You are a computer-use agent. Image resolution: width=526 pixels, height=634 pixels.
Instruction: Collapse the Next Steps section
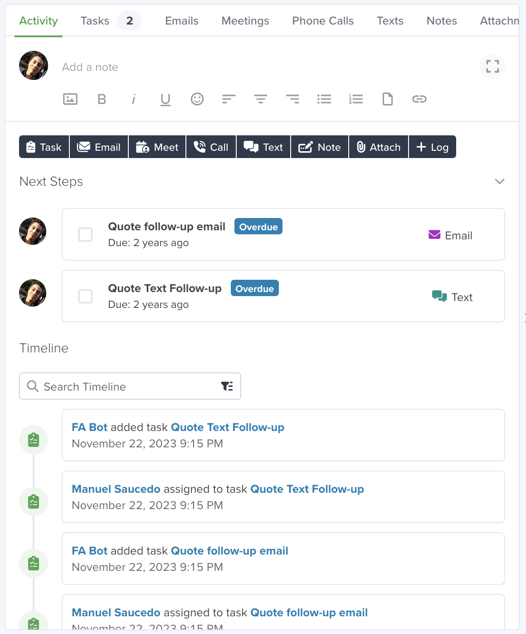point(500,181)
